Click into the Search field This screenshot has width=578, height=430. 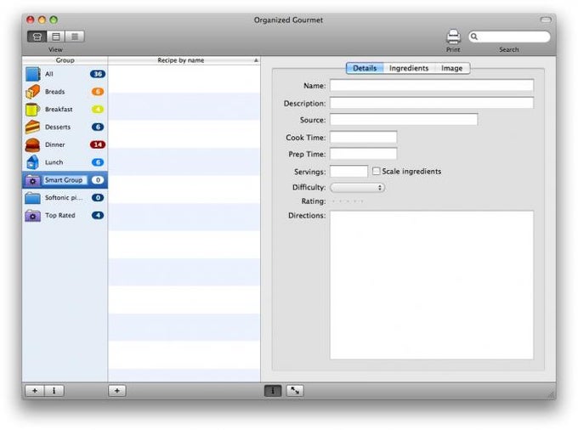click(509, 37)
